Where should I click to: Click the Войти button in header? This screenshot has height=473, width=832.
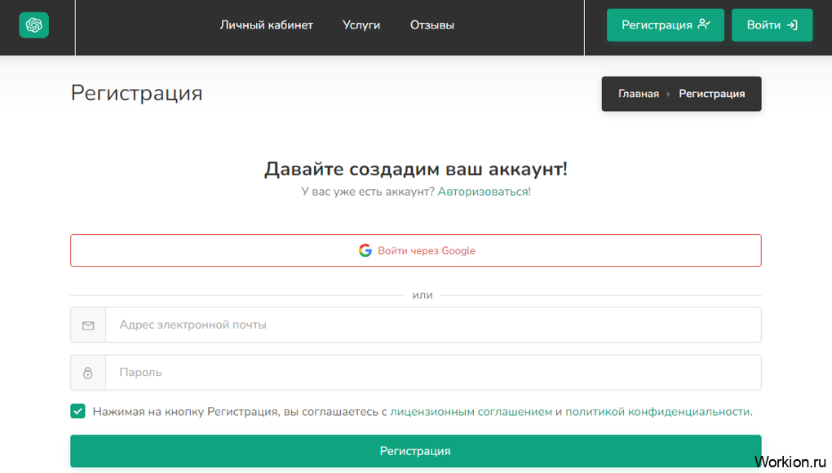772,25
